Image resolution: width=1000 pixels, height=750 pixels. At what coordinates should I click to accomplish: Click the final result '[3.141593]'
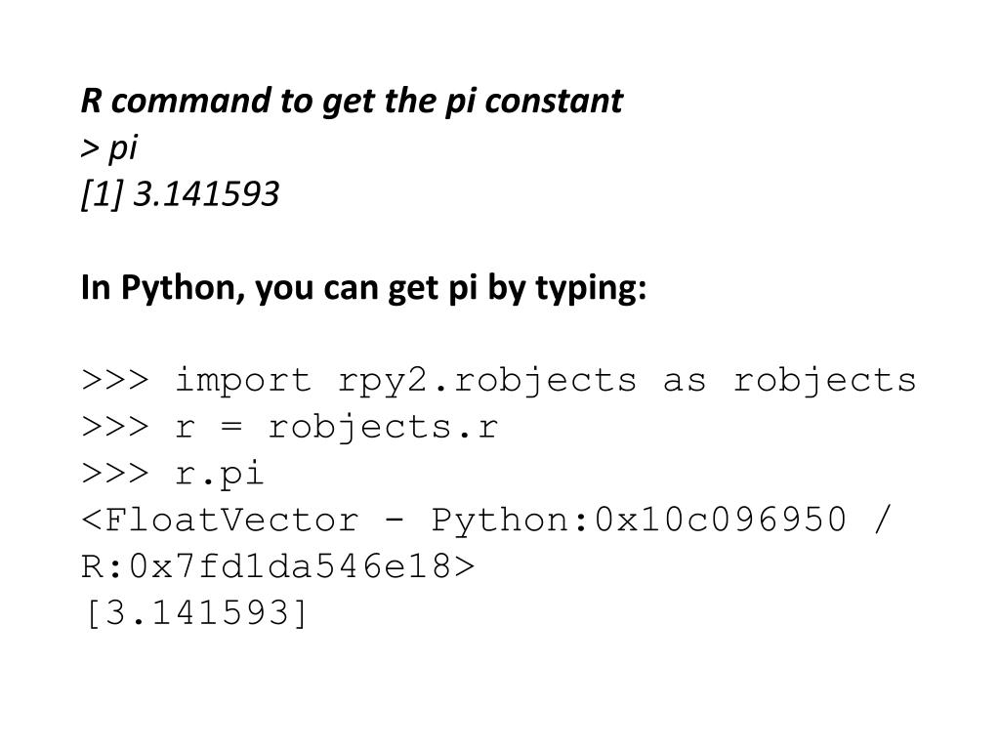195,613
